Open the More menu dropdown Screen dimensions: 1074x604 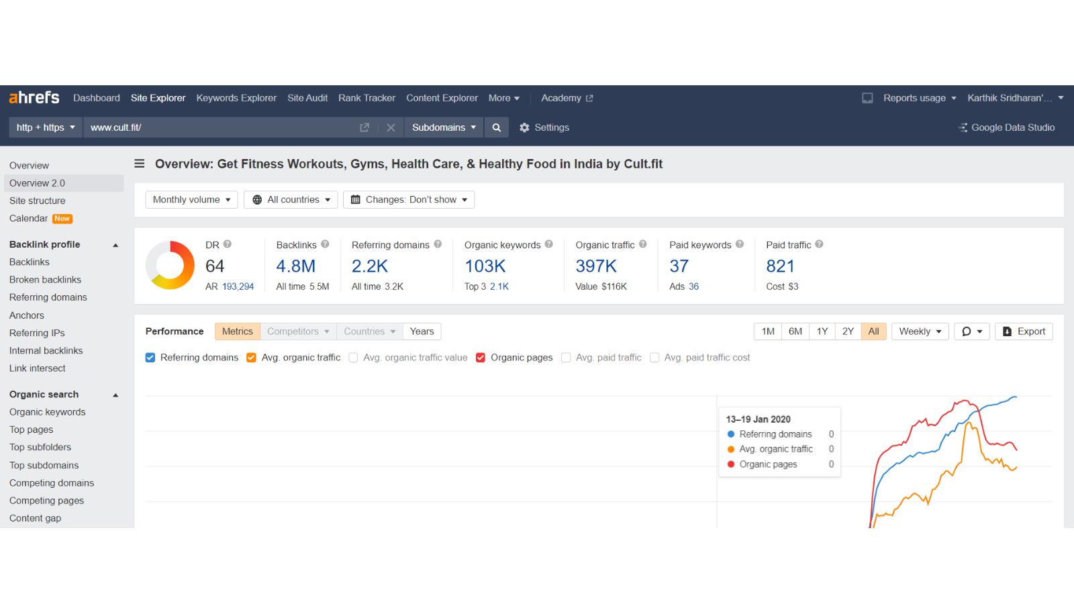point(504,98)
